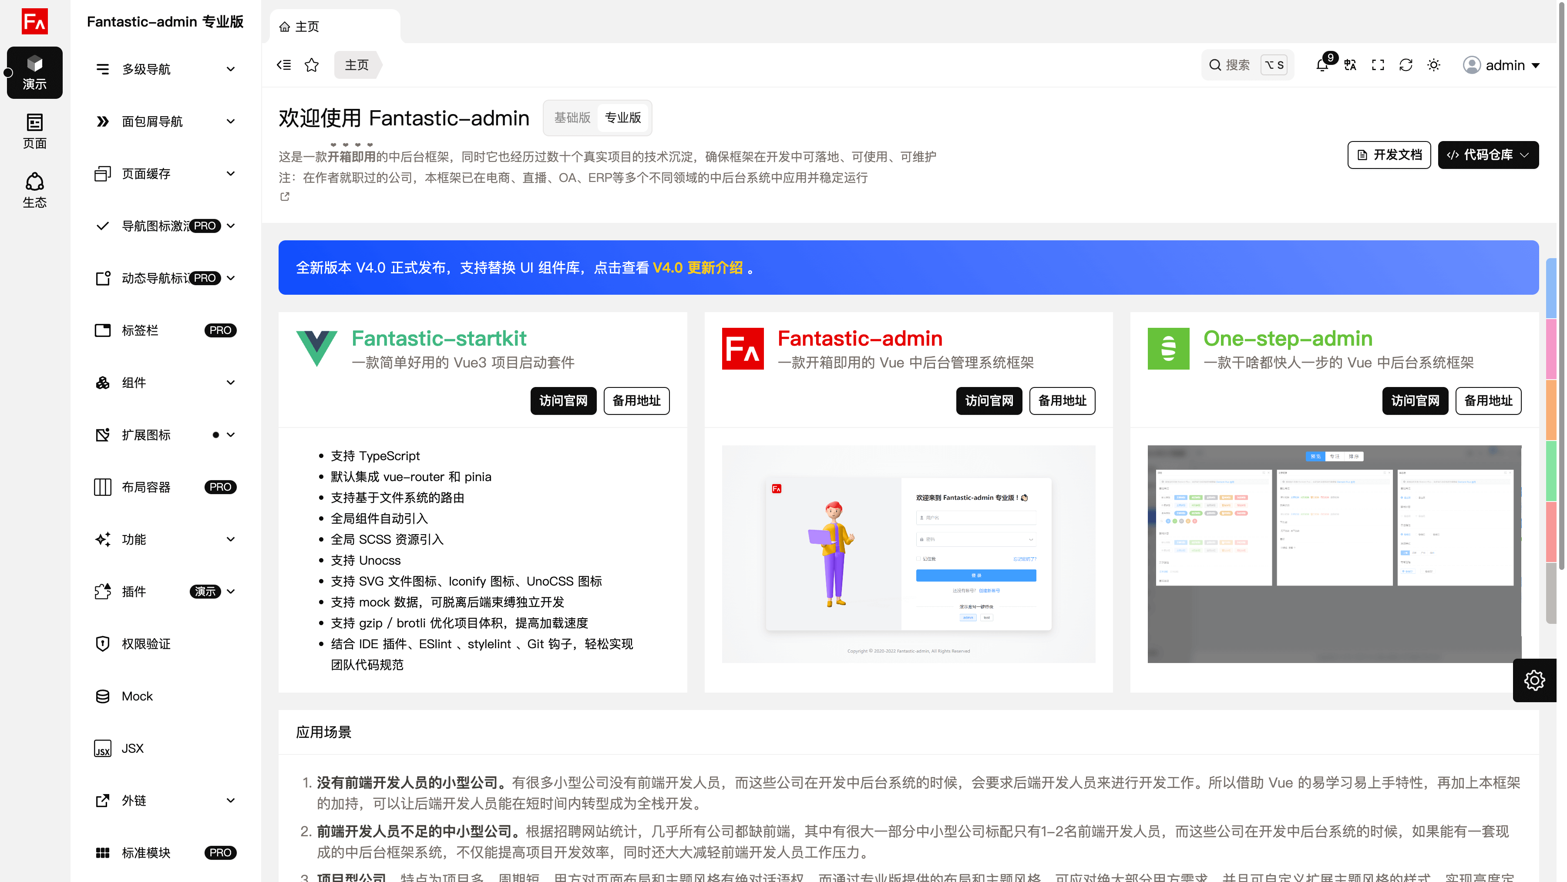1567x882 pixels.
Task: Open 标签栏 menu item
Action: click(x=165, y=330)
